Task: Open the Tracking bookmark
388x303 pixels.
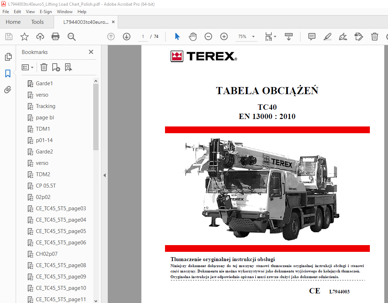Action: pyautogui.click(x=46, y=106)
